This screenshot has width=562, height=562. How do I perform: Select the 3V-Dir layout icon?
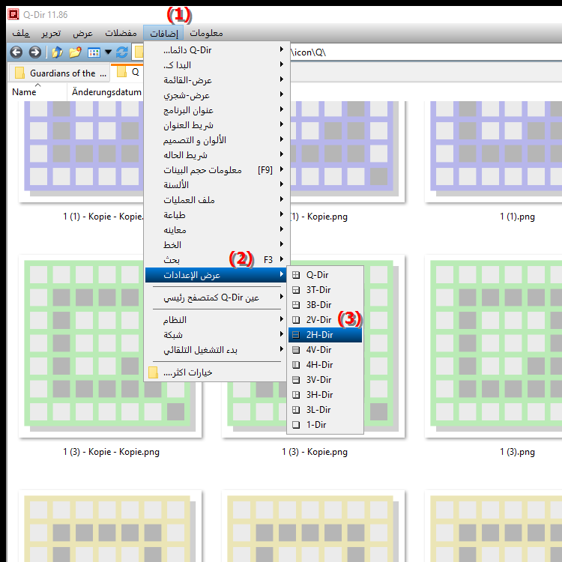296,380
